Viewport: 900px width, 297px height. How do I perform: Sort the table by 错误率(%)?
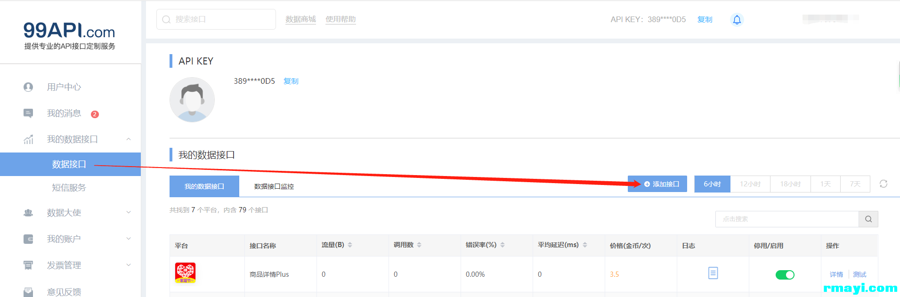[x=503, y=245]
